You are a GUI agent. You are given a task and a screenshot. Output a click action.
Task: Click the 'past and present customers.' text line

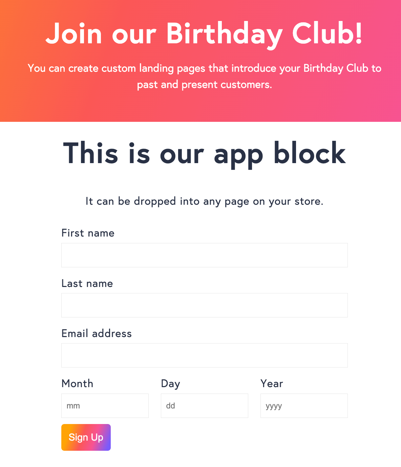coord(204,84)
